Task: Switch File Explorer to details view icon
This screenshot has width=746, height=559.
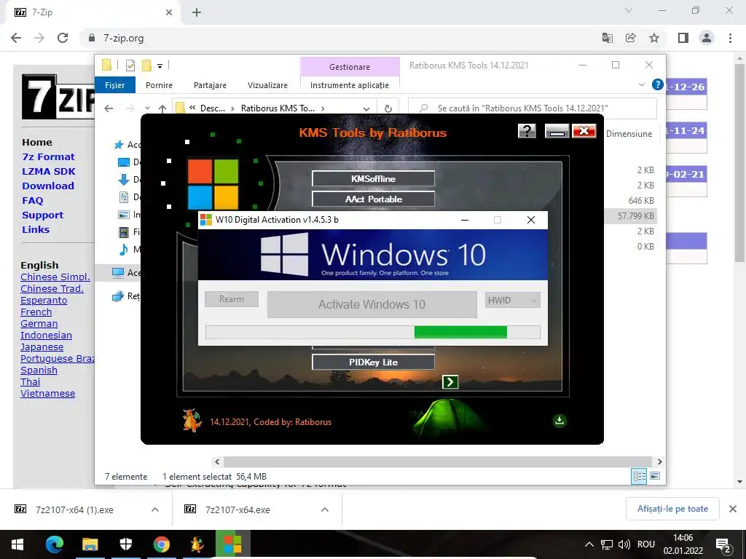Action: pos(639,476)
